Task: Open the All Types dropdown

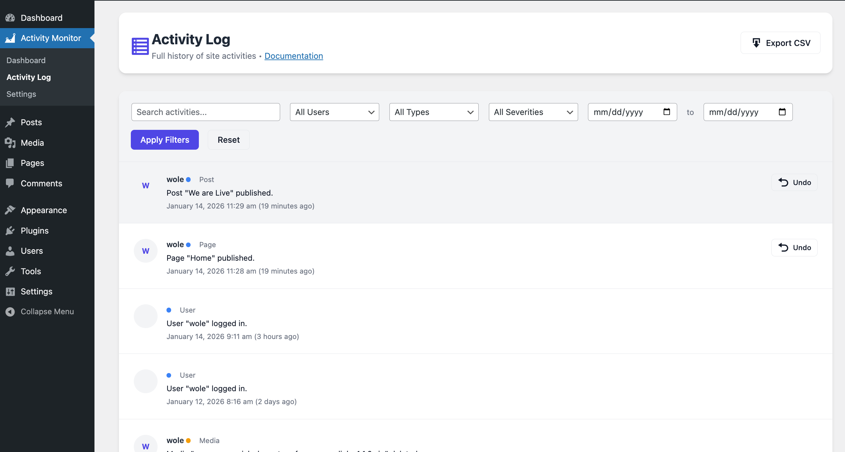Action: tap(434, 112)
